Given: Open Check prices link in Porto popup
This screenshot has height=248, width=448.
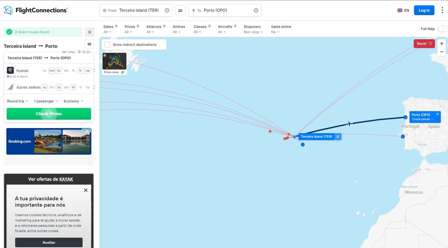Looking at the screenshot, I should (x=422, y=119).
